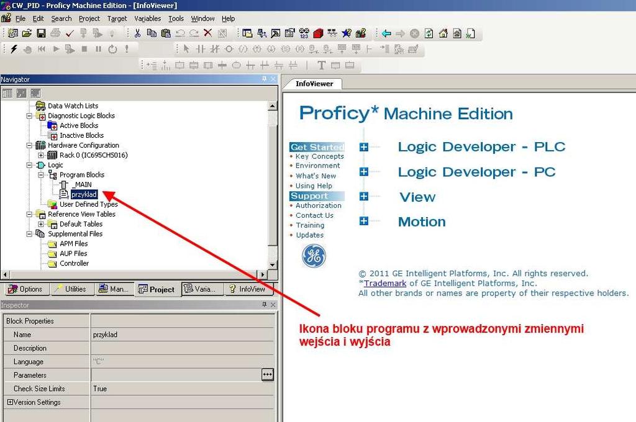Select the arrow pointer tool in ladder toolbar
Viewport: 636px width, 422px height.
pyautogui.click(x=186, y=49)
